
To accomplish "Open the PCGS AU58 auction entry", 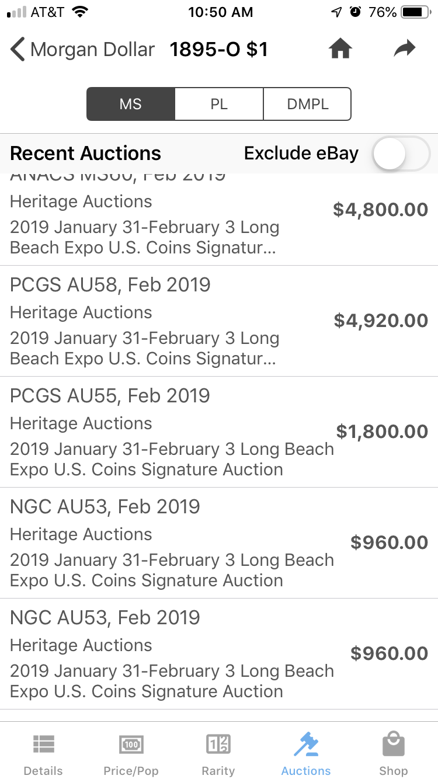I will (x=219, y=321).
